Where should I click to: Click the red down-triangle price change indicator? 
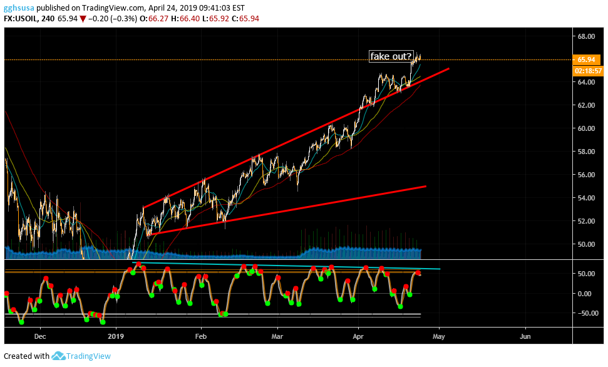tap(83, 19)
